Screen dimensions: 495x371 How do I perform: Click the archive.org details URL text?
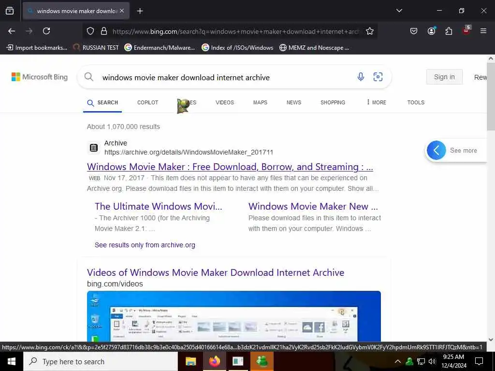(189, 152)
